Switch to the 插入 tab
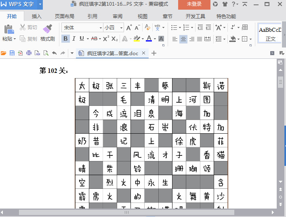The width and height of the screenshot is (286, 217). tap(37, 17)
